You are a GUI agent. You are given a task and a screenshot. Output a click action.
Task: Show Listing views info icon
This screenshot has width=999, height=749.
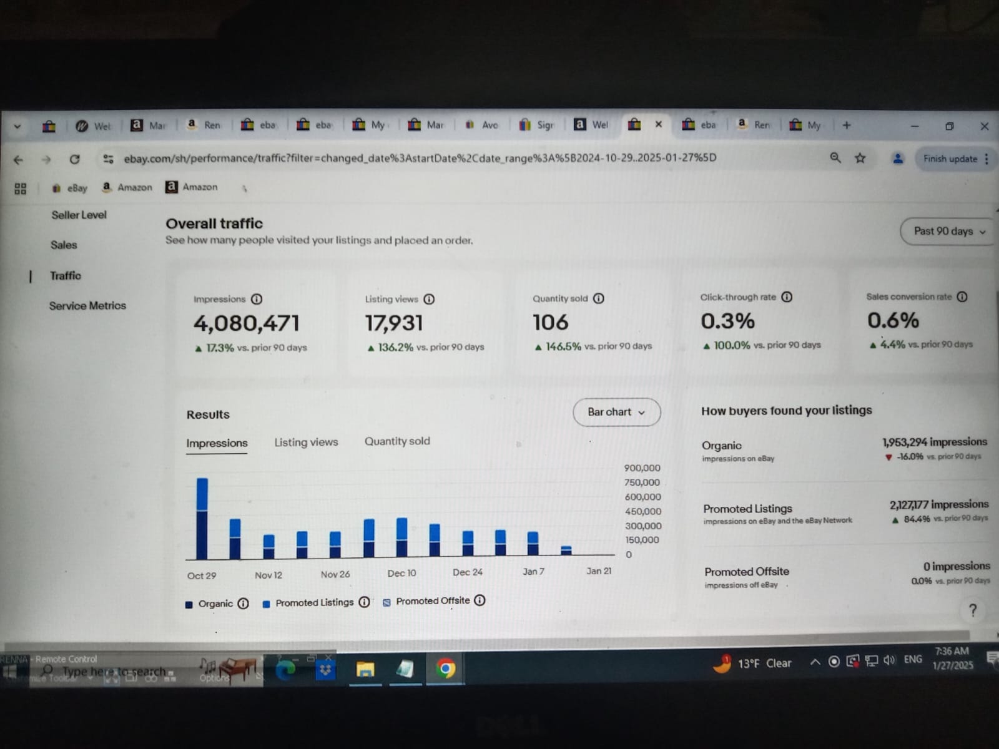(429, 299)
